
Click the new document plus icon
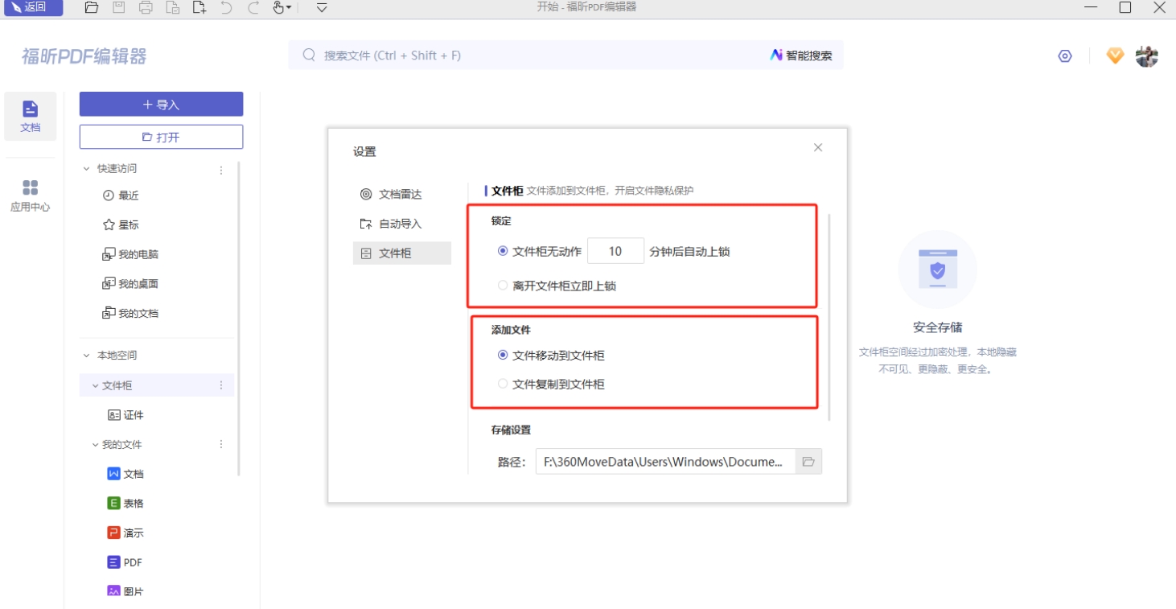(x=199, y=8)
